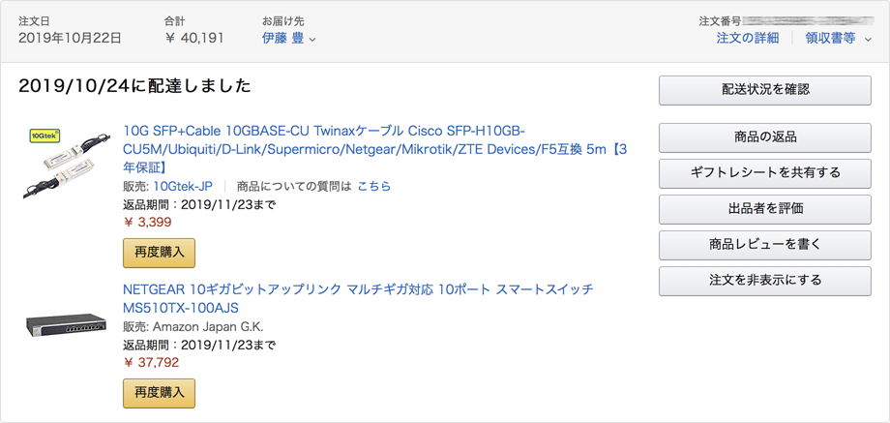Open the 領収書等 receipt dropdown
Image resolution: width=890 pixels, height=423 pixels.
click(838, 38)
